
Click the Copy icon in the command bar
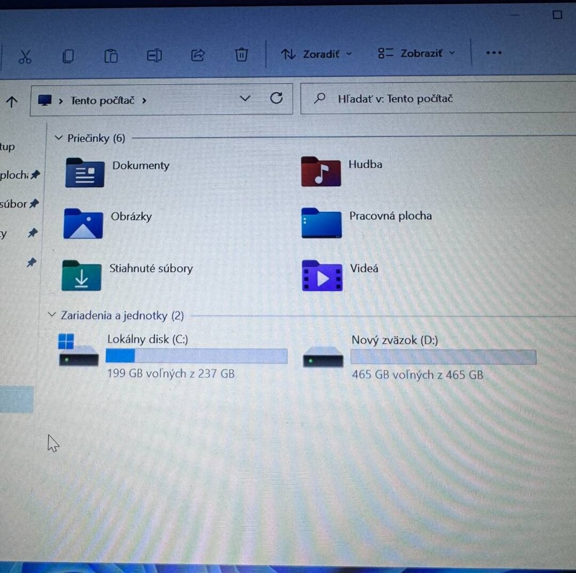click(x=68, y=55)
